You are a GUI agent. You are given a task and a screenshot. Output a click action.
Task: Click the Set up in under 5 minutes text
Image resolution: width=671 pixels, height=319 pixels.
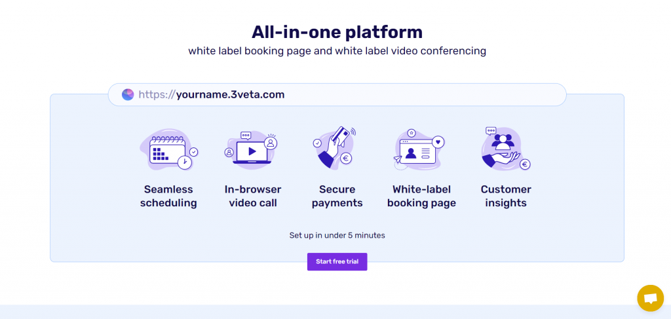[337, 235]
